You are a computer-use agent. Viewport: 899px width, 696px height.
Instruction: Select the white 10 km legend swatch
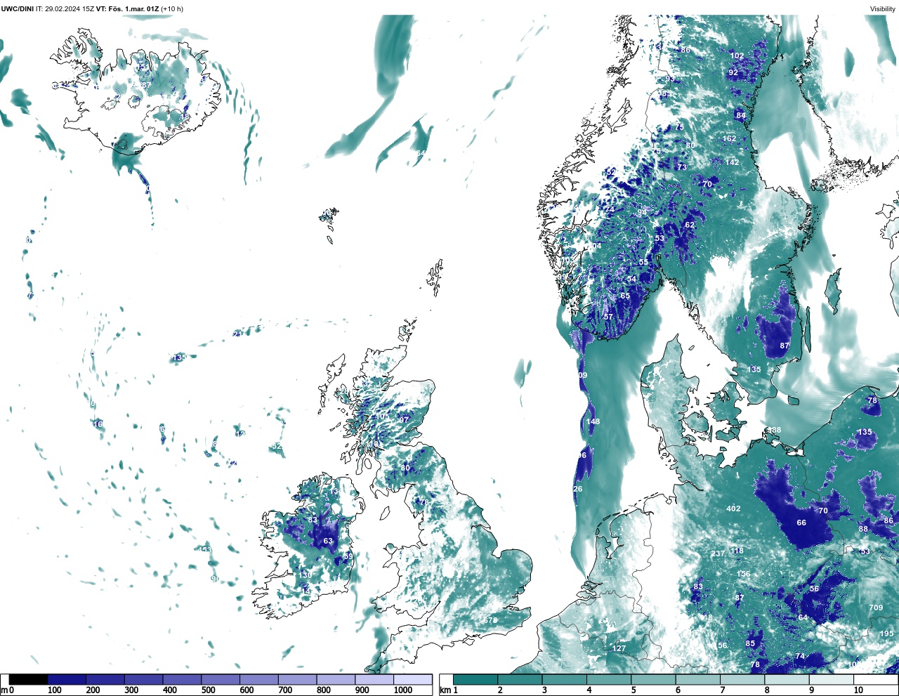tap(876, 679)
